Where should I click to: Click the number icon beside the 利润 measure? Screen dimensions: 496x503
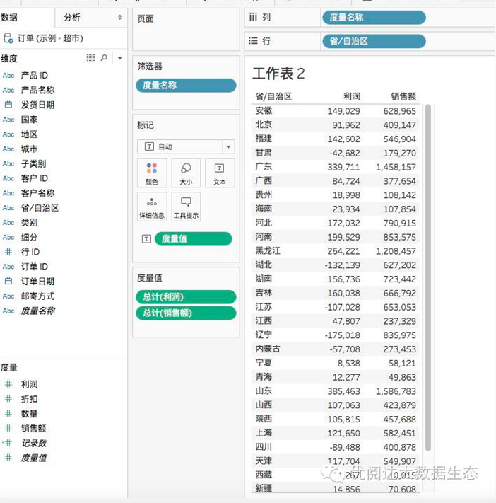(x=8, y=384)
